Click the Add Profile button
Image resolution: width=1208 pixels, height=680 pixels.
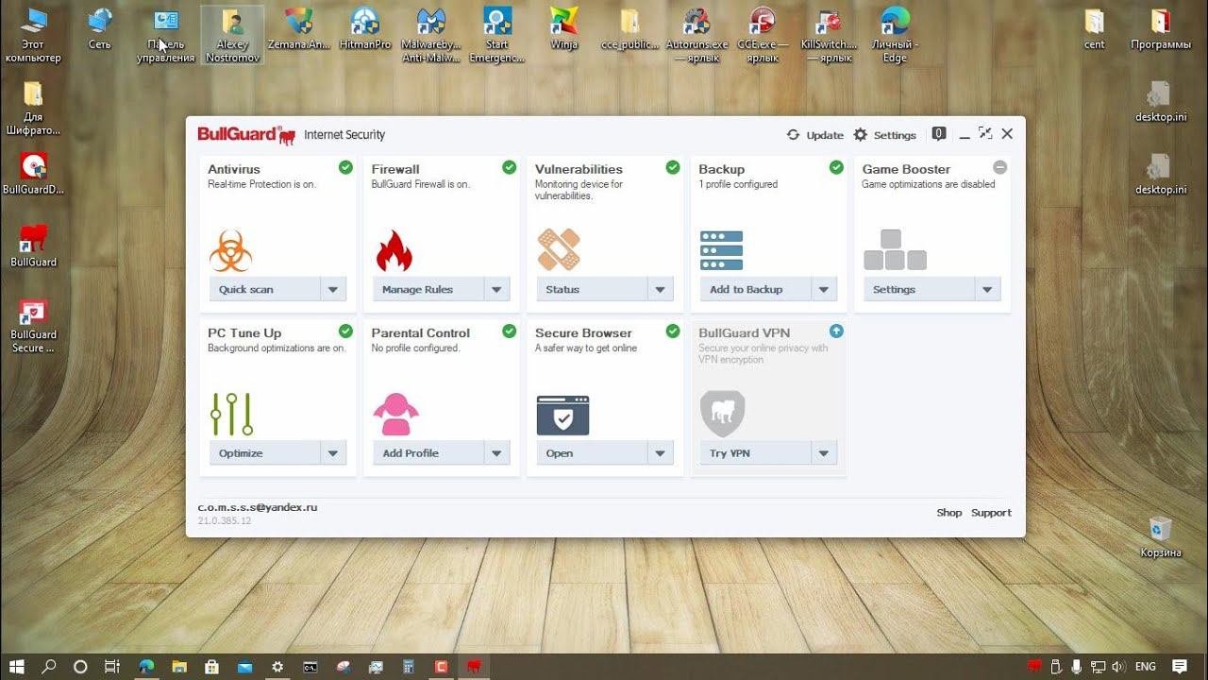(x=428, y=453)
